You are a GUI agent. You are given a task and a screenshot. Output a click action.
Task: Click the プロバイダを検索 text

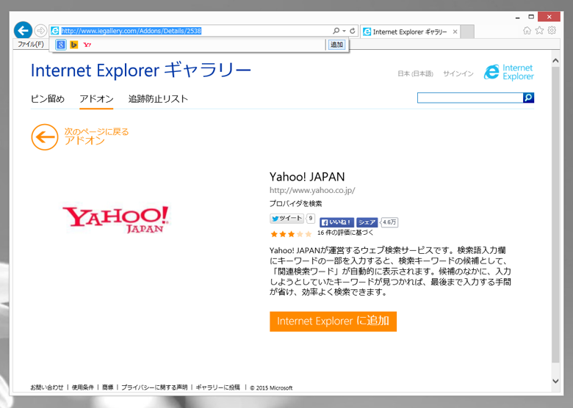[x=295, y=204]
